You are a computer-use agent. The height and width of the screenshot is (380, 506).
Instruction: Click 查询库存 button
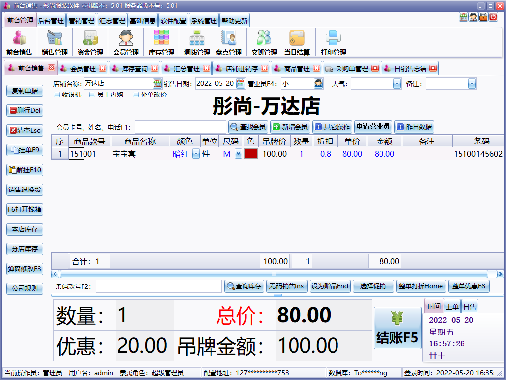pos(244,286)
